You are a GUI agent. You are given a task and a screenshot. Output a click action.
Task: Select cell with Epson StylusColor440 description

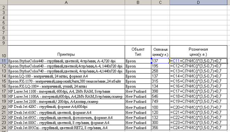[66, 61]
